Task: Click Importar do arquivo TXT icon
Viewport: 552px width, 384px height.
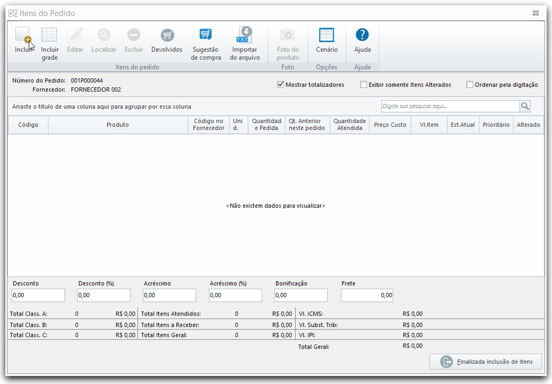Action: click(245, 35)
